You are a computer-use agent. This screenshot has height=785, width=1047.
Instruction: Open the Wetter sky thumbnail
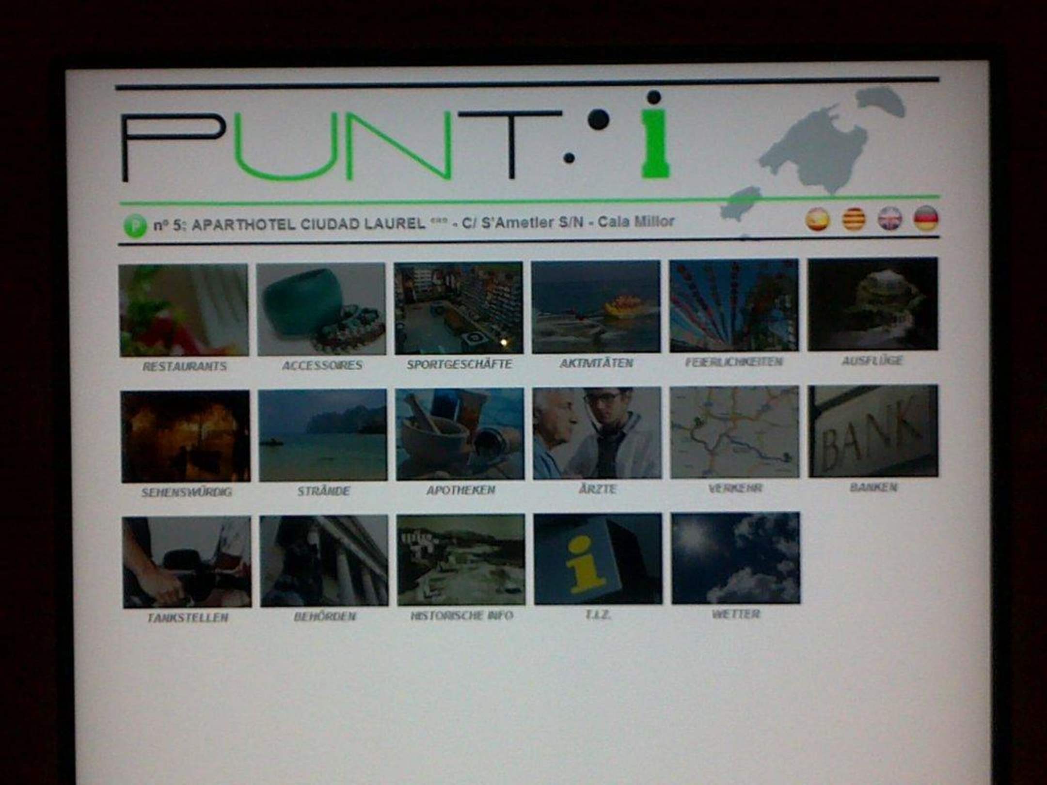[735, 558]
